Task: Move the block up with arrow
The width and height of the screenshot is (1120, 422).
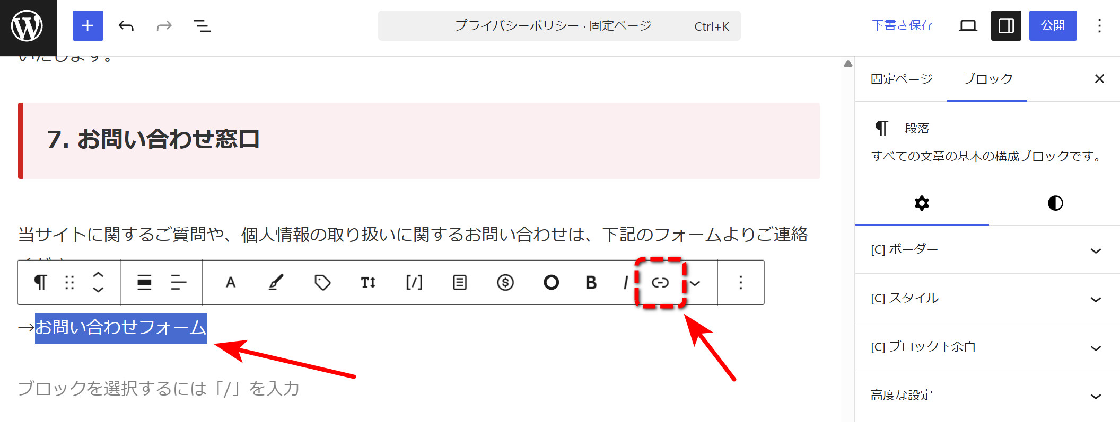Action: coord(98,275)
